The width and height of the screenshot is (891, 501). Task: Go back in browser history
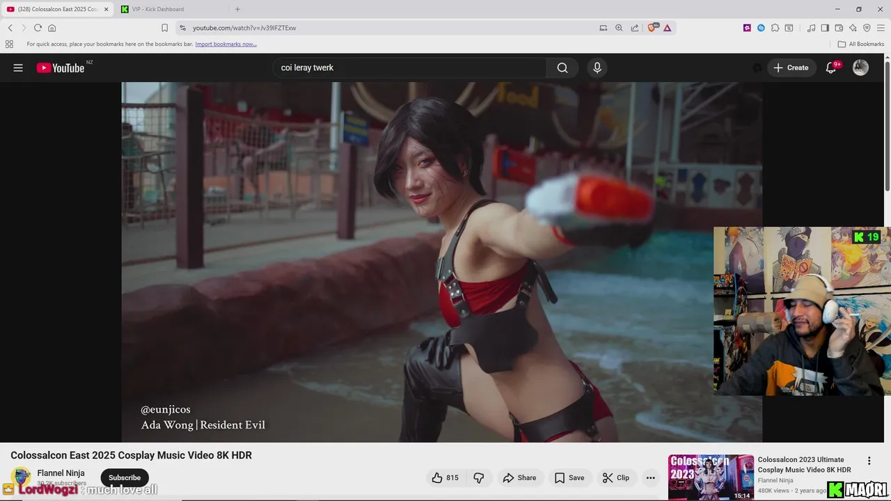(x=10, y=28)
